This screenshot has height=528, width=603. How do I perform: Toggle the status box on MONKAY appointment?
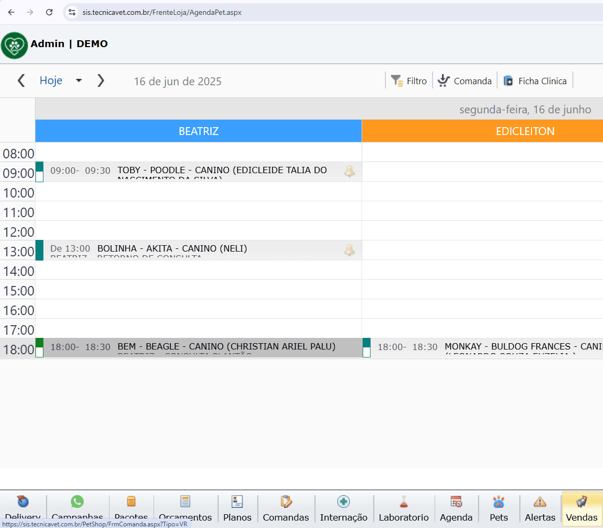(366, 352)
